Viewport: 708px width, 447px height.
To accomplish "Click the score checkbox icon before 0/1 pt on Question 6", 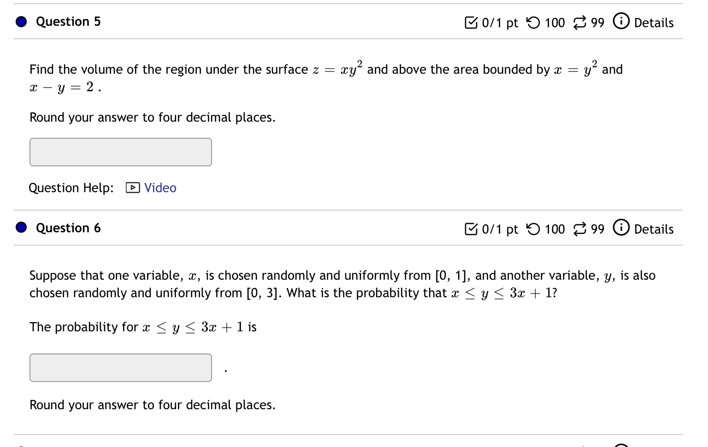I will (472, 228).
